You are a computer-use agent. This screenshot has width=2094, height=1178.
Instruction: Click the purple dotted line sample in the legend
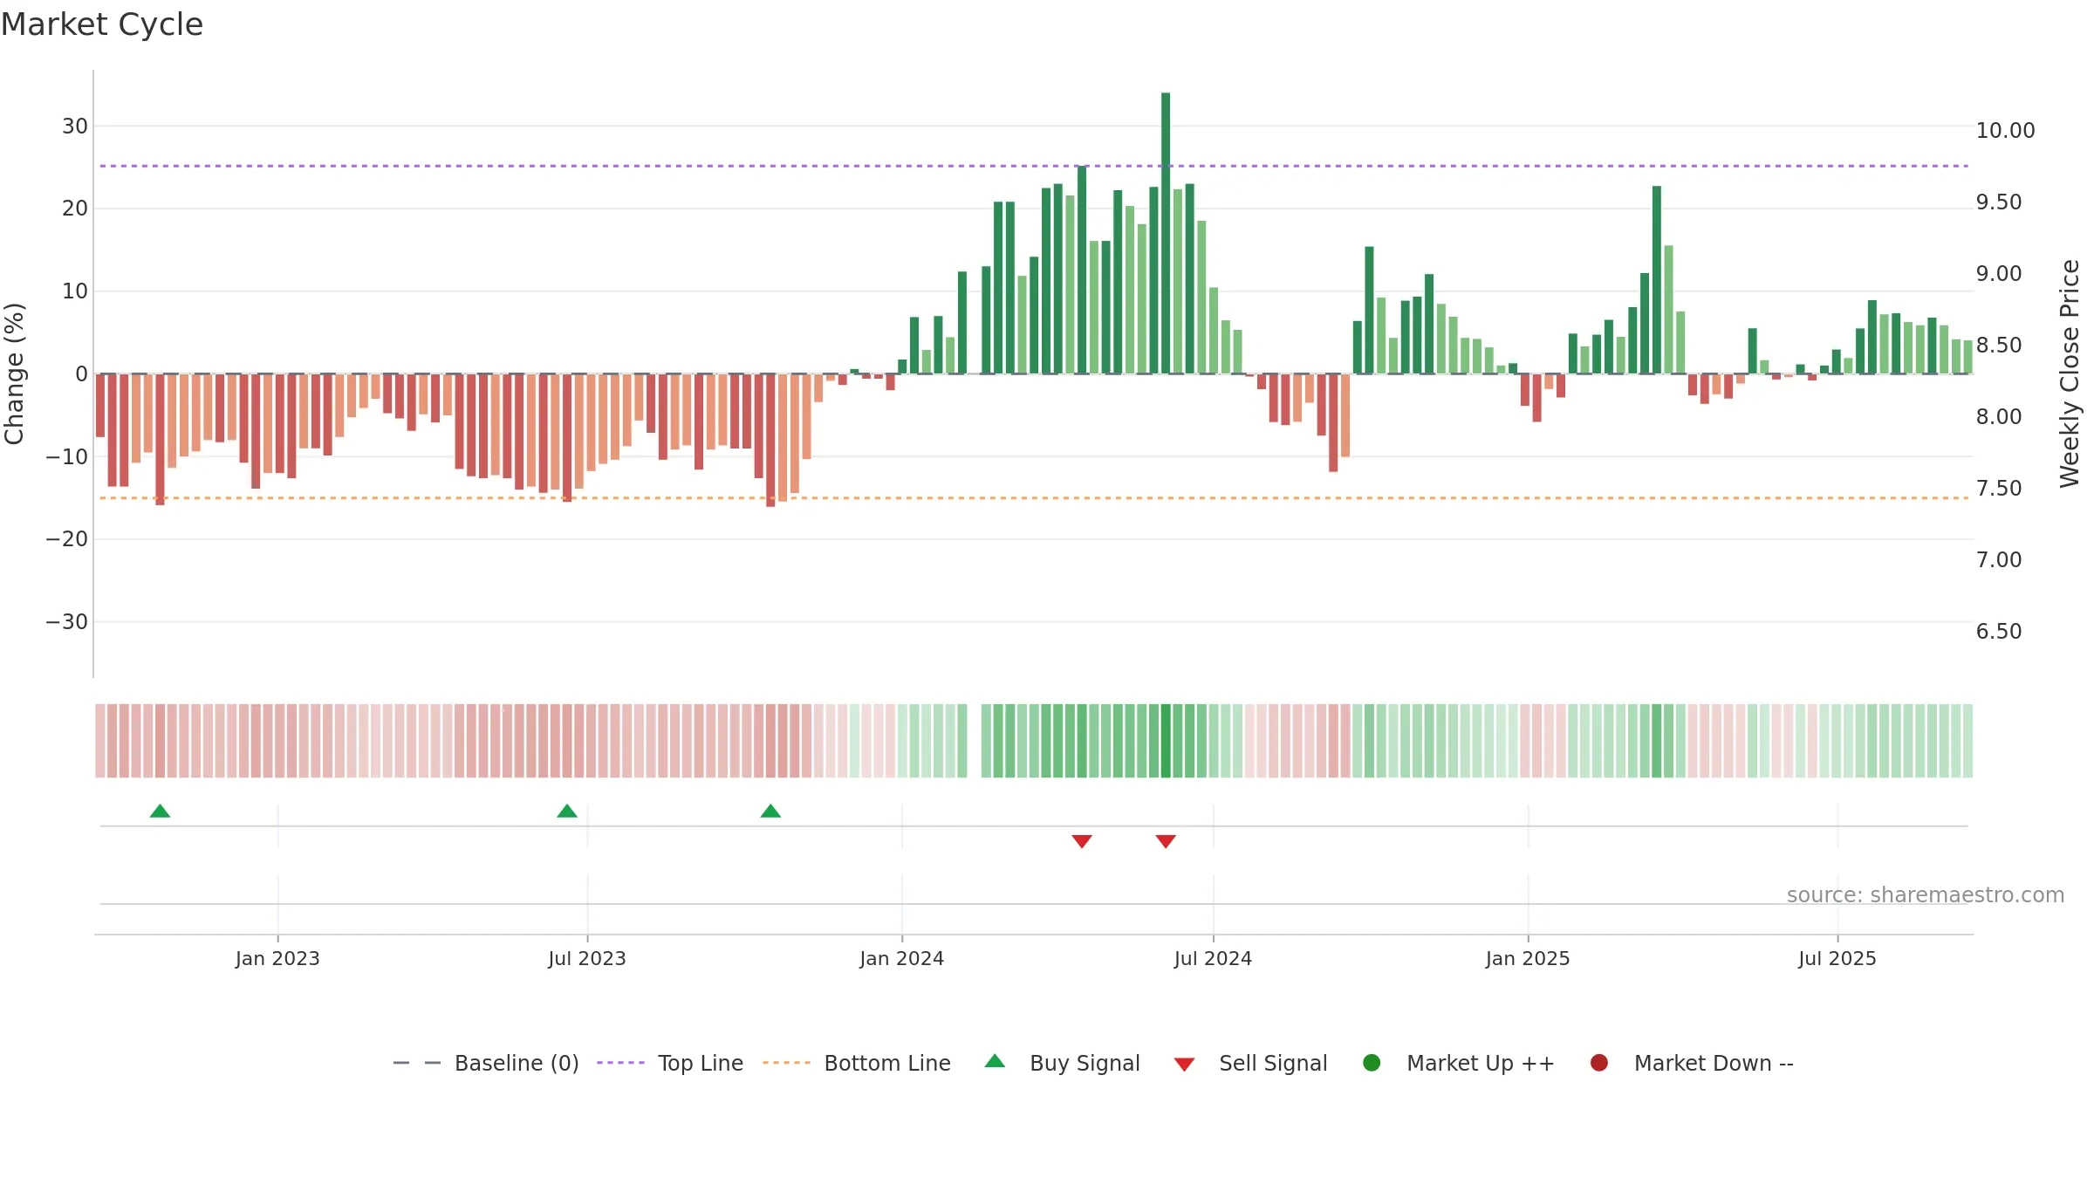[x=620, y=1063]
